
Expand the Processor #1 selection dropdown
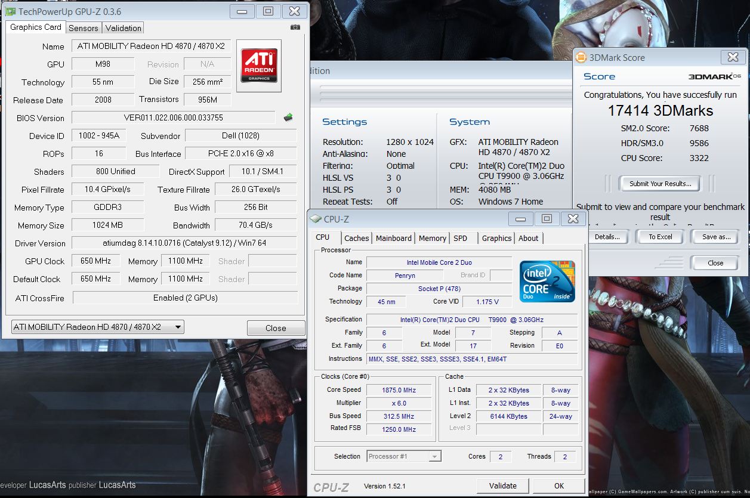point(434,456)
